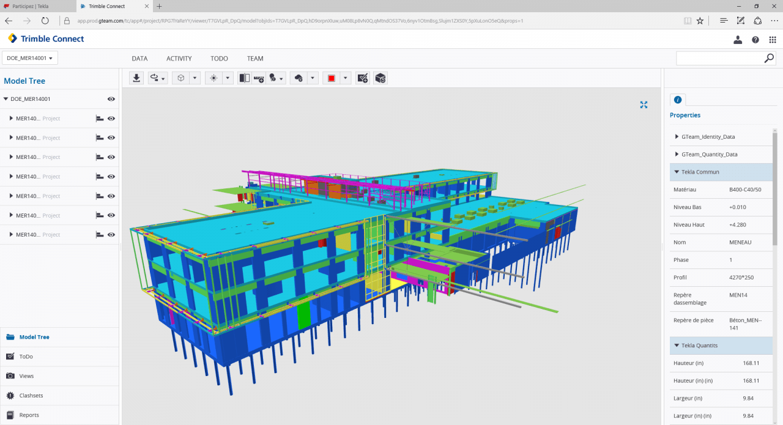The image size is (783, 425).
Task: Click the download model icon in the toolbar
Action: pos(137,78)
